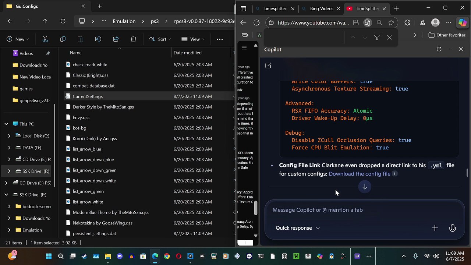The height and width of the screenshot is (265, 471).
Task: Open Windows Start menu
Action: (x=49, y=256)
